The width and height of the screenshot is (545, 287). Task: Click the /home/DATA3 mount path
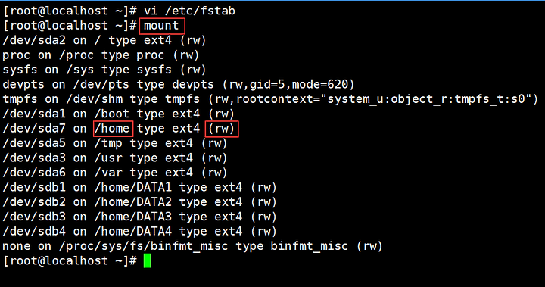point(133,217)
